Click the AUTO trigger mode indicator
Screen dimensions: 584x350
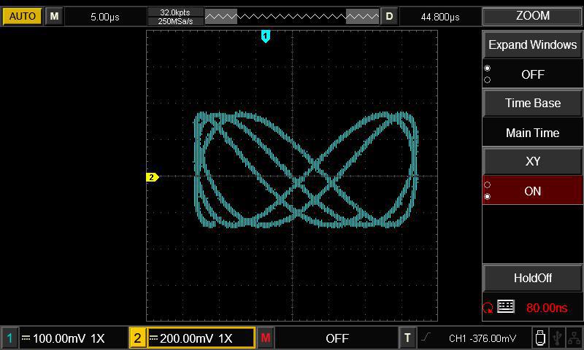coord(22,16)
